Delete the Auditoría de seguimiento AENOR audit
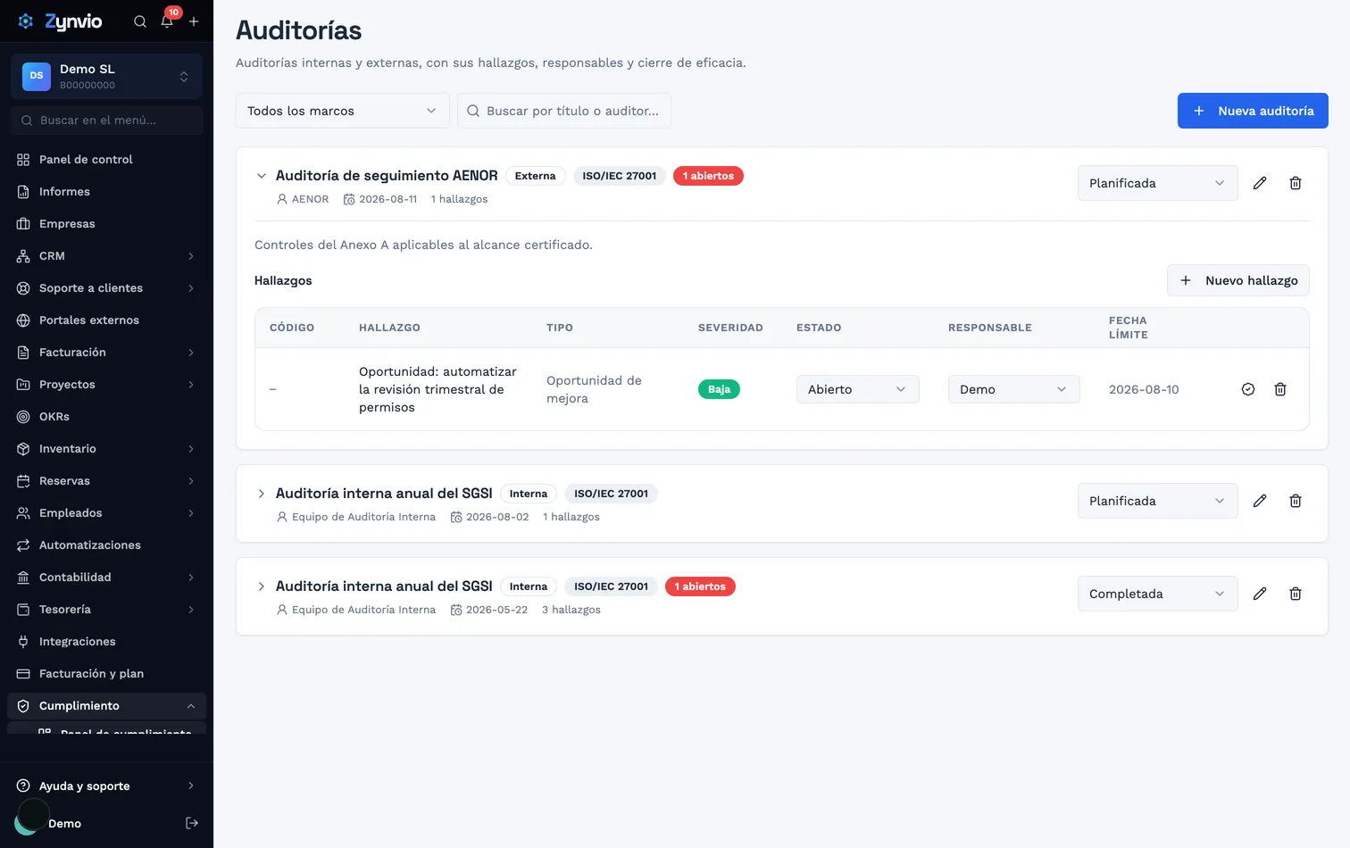The image size is (1350, 848). [1296, 183]
